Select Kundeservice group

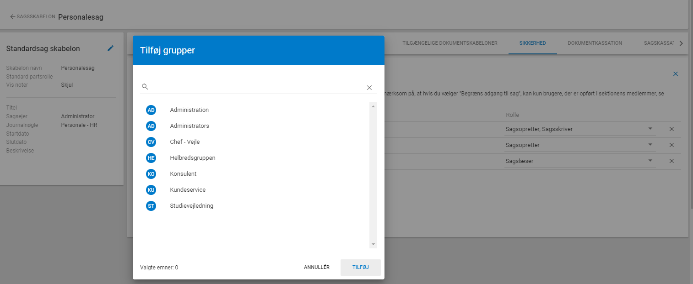[188, 190]
